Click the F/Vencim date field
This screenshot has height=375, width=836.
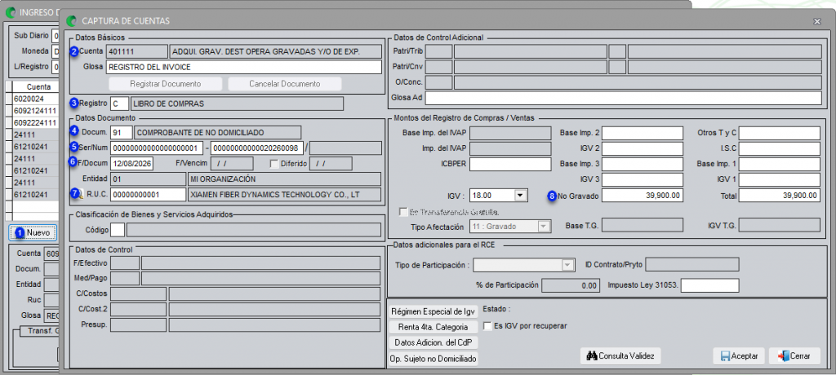(232, 164)
